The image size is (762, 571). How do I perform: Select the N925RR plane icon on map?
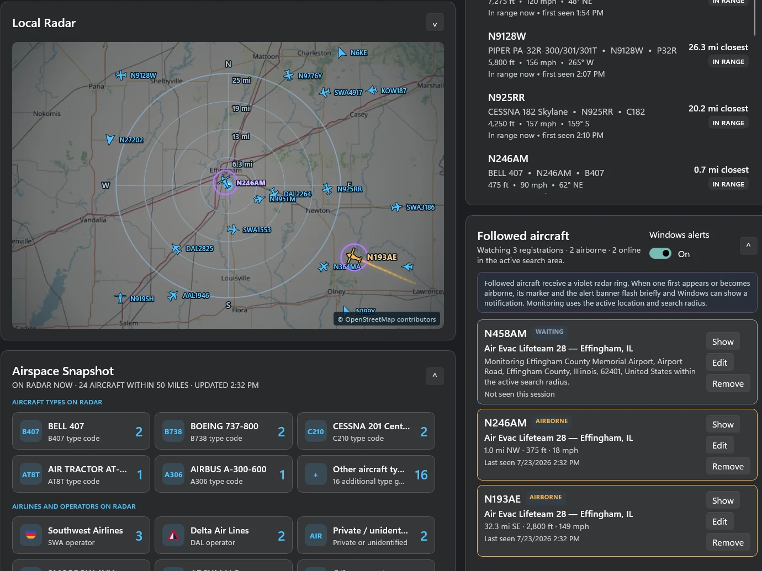point(327,189)
